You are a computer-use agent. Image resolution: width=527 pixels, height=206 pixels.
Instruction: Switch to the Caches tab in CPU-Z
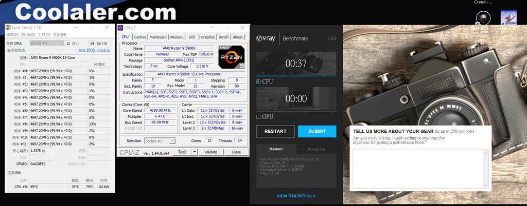click(140, 37)
